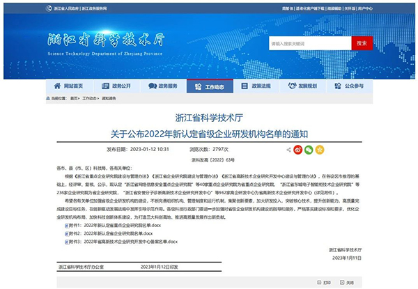Share the notice to Weibo
Image resolution: width=418 pixels, height=289 pixels.
[x=299, y=150]
